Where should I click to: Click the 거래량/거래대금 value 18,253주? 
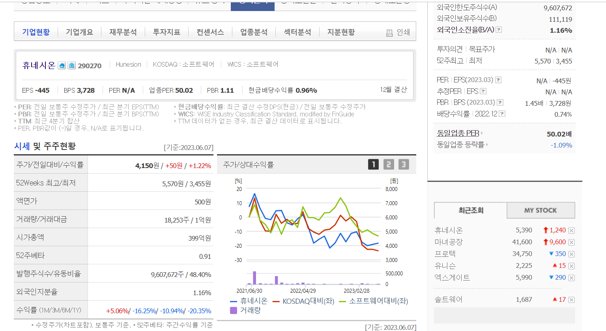click(176, 220)
